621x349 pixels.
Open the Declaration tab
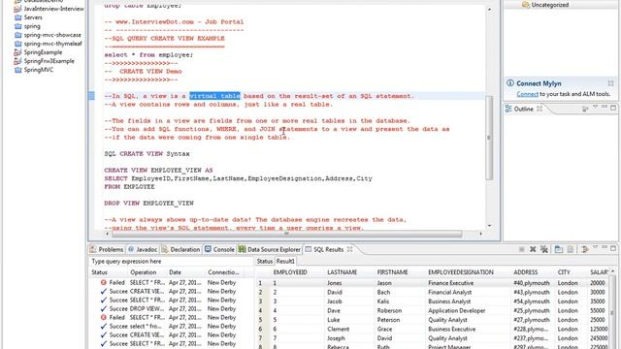click(180, 249)
